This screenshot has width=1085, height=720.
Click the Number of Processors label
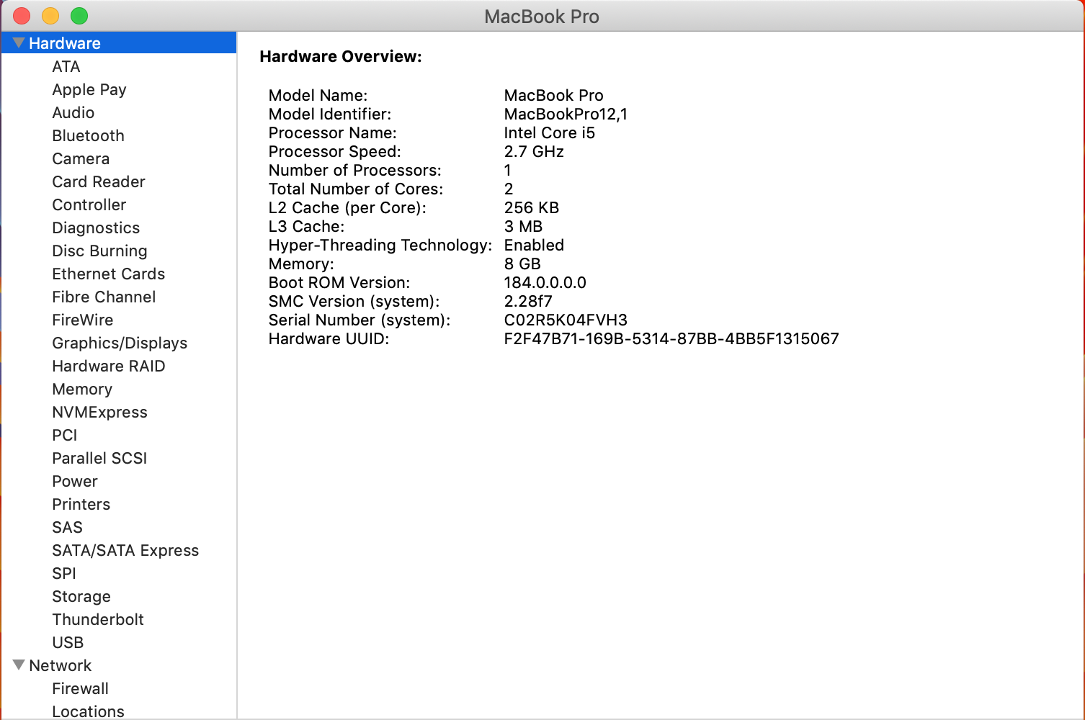tap(355, 170)
